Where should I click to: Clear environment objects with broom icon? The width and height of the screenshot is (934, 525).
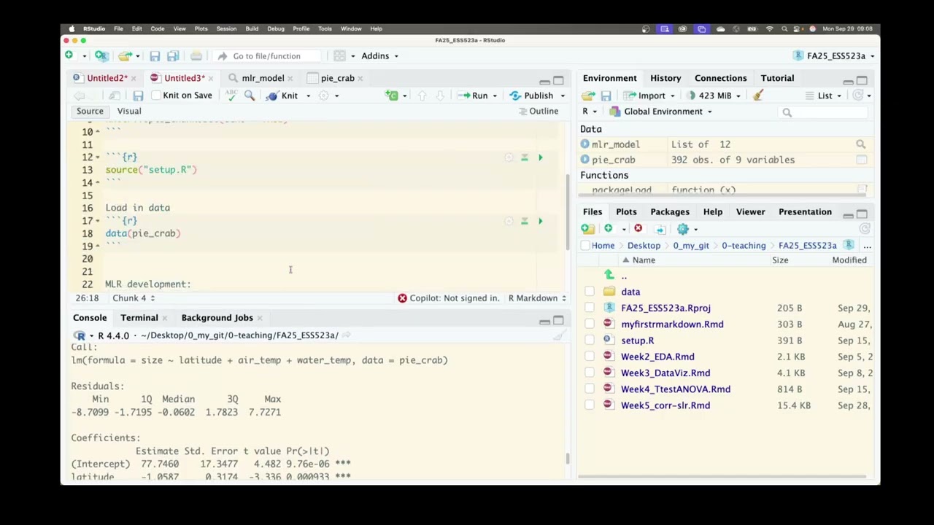[757, 96]
